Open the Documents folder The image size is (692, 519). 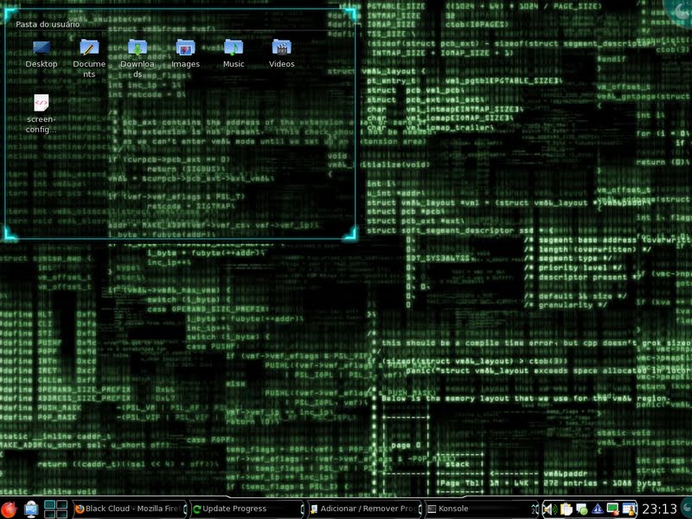[x=89, y=48]
